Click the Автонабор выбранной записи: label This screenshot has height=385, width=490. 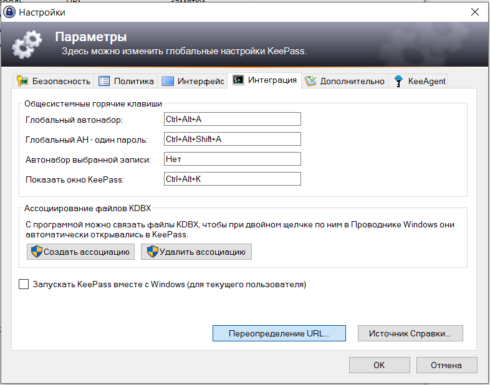pyautogui.click(x=88, y=160)
